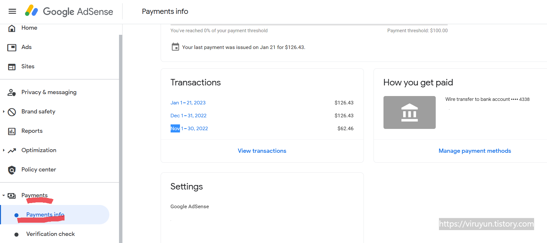The width and height of the screenshot is (547, 243).
Task: Click the calendar icon beside last payment
Action: click(175, 47)
